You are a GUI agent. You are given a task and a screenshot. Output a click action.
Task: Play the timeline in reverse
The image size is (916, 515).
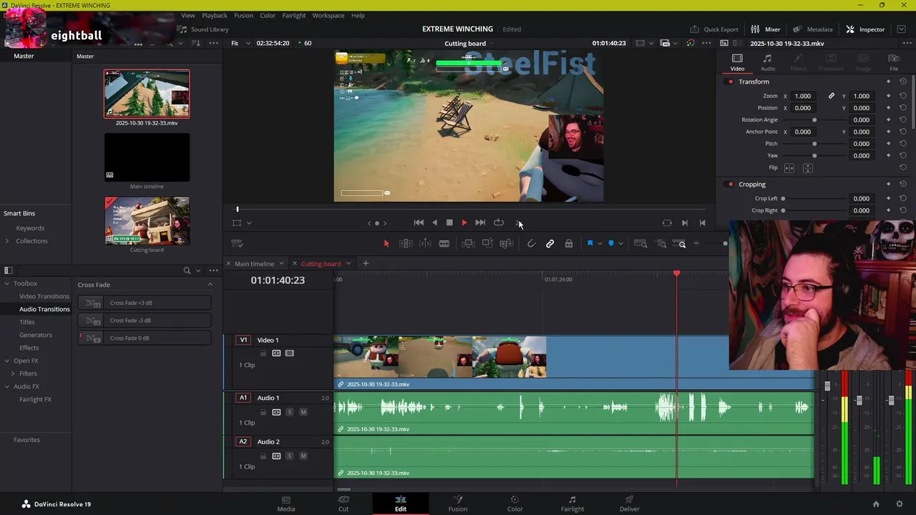pyautogui.click(x=434, y=222)
